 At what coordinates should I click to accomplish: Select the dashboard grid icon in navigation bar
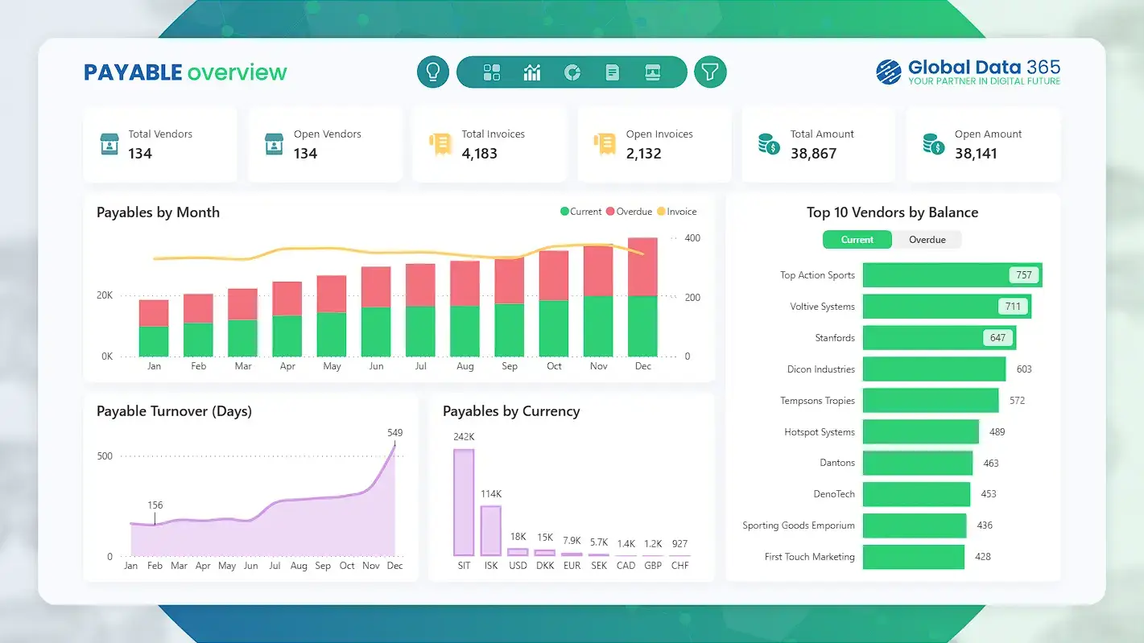[x=492, y=72]
